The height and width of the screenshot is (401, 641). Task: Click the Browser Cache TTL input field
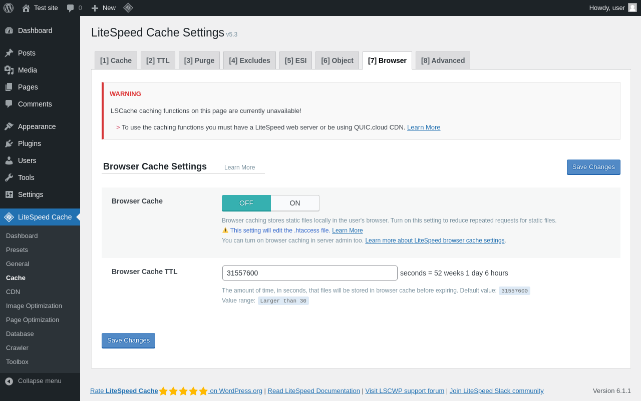coord(310,273)
